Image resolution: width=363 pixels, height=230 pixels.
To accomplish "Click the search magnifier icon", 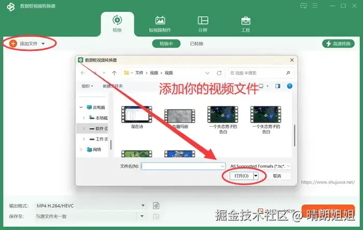I will click(288, 73).
